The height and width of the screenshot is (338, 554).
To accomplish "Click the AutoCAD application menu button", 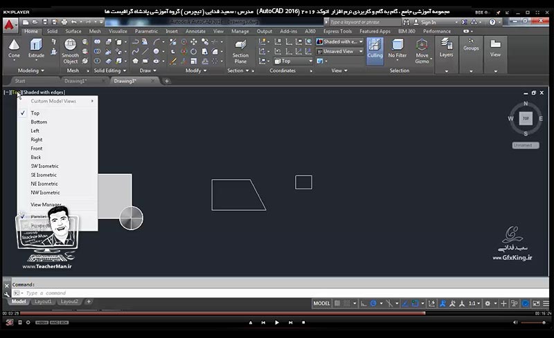I will pos(10,25).
